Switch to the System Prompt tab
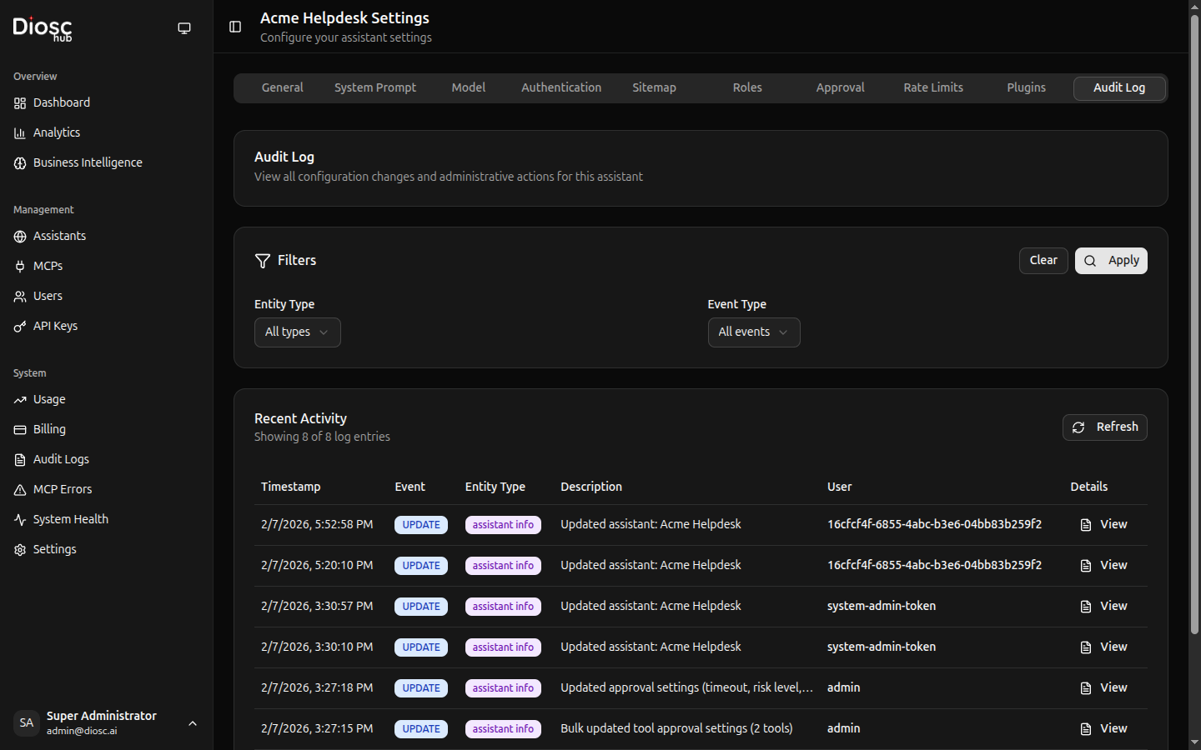 pos(374,88)
